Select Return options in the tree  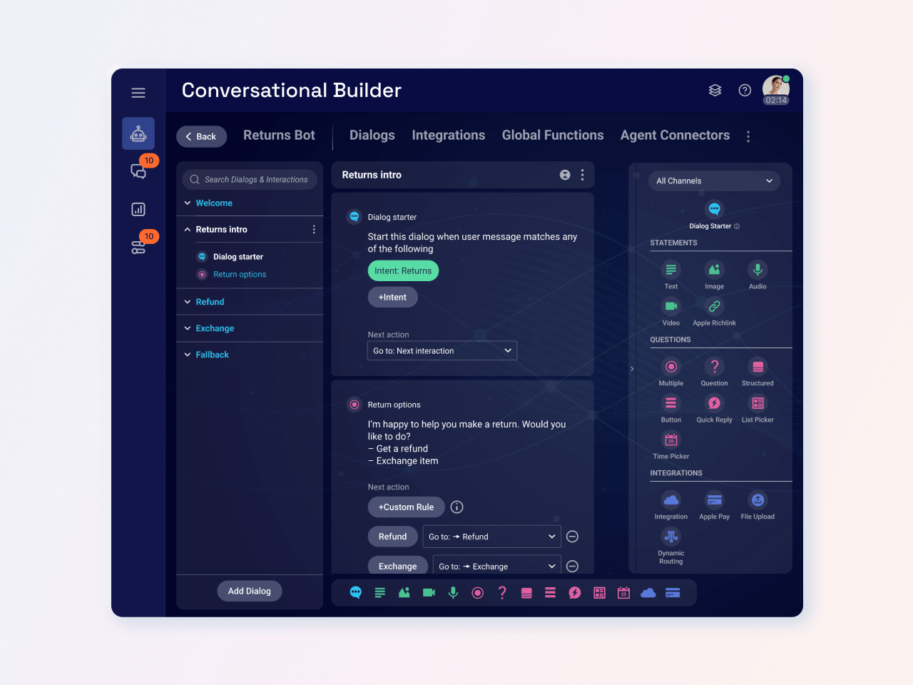tap(240, 275)
